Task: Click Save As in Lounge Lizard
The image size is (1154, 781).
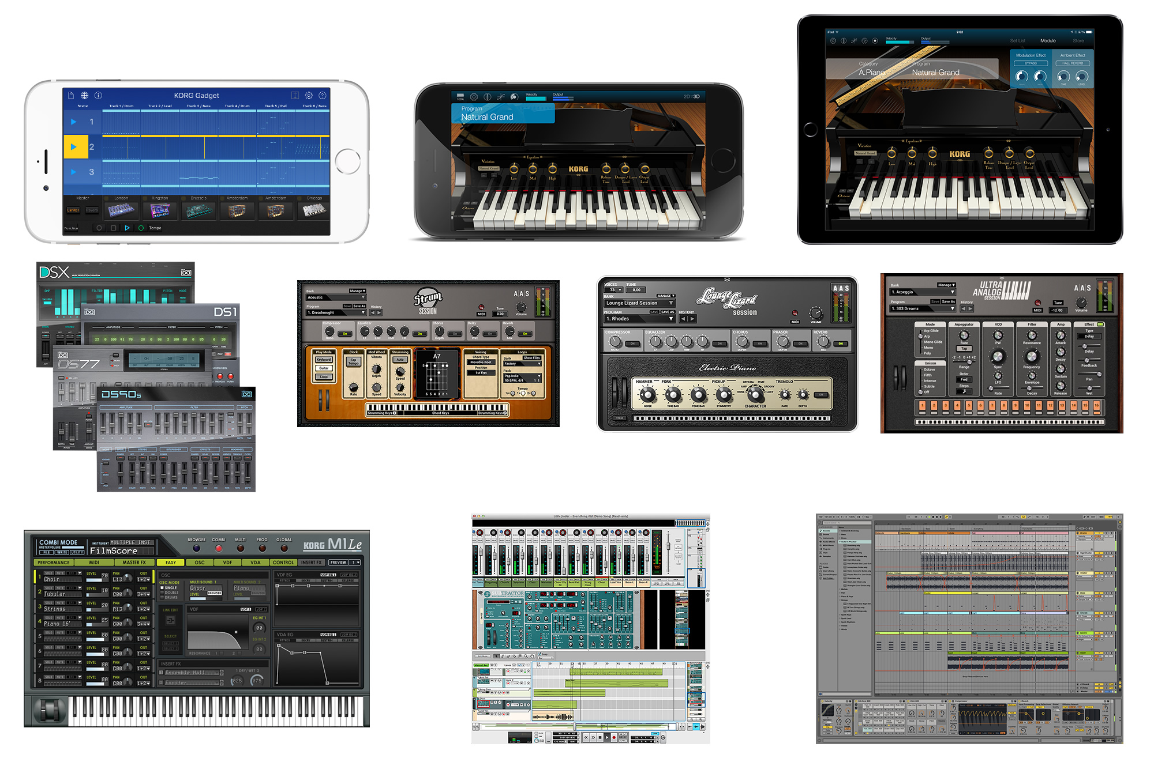Action: coord(668,312)
